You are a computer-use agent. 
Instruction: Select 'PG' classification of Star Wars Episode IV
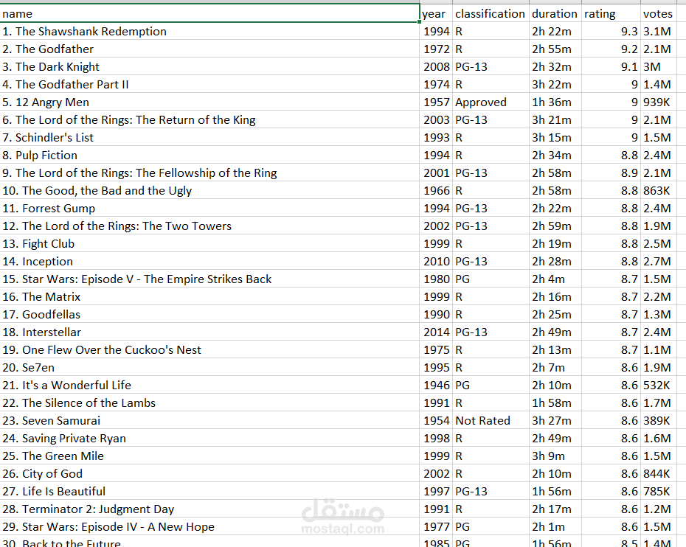[x=491, y=527]
